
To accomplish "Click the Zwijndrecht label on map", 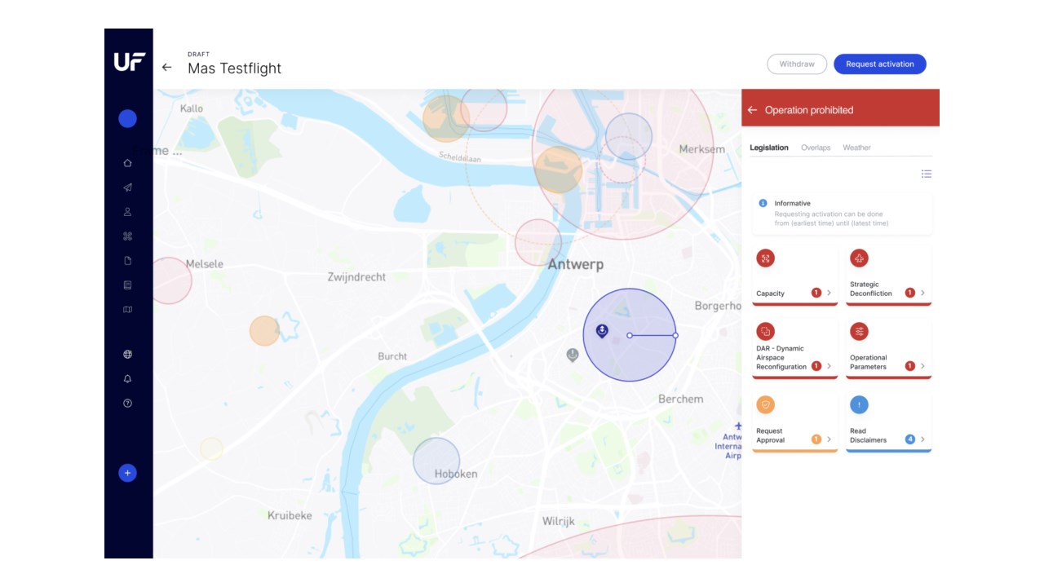I will 356,277.
